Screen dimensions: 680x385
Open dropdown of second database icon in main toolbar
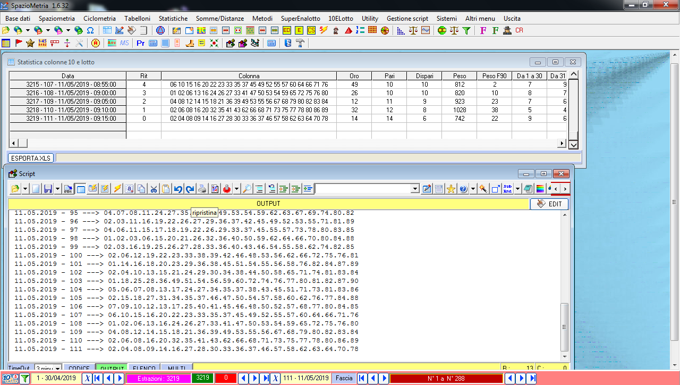pyautogui.click(x=48, y=30)
